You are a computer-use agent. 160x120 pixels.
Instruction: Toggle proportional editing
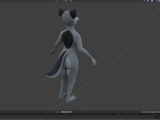[71, 1]
